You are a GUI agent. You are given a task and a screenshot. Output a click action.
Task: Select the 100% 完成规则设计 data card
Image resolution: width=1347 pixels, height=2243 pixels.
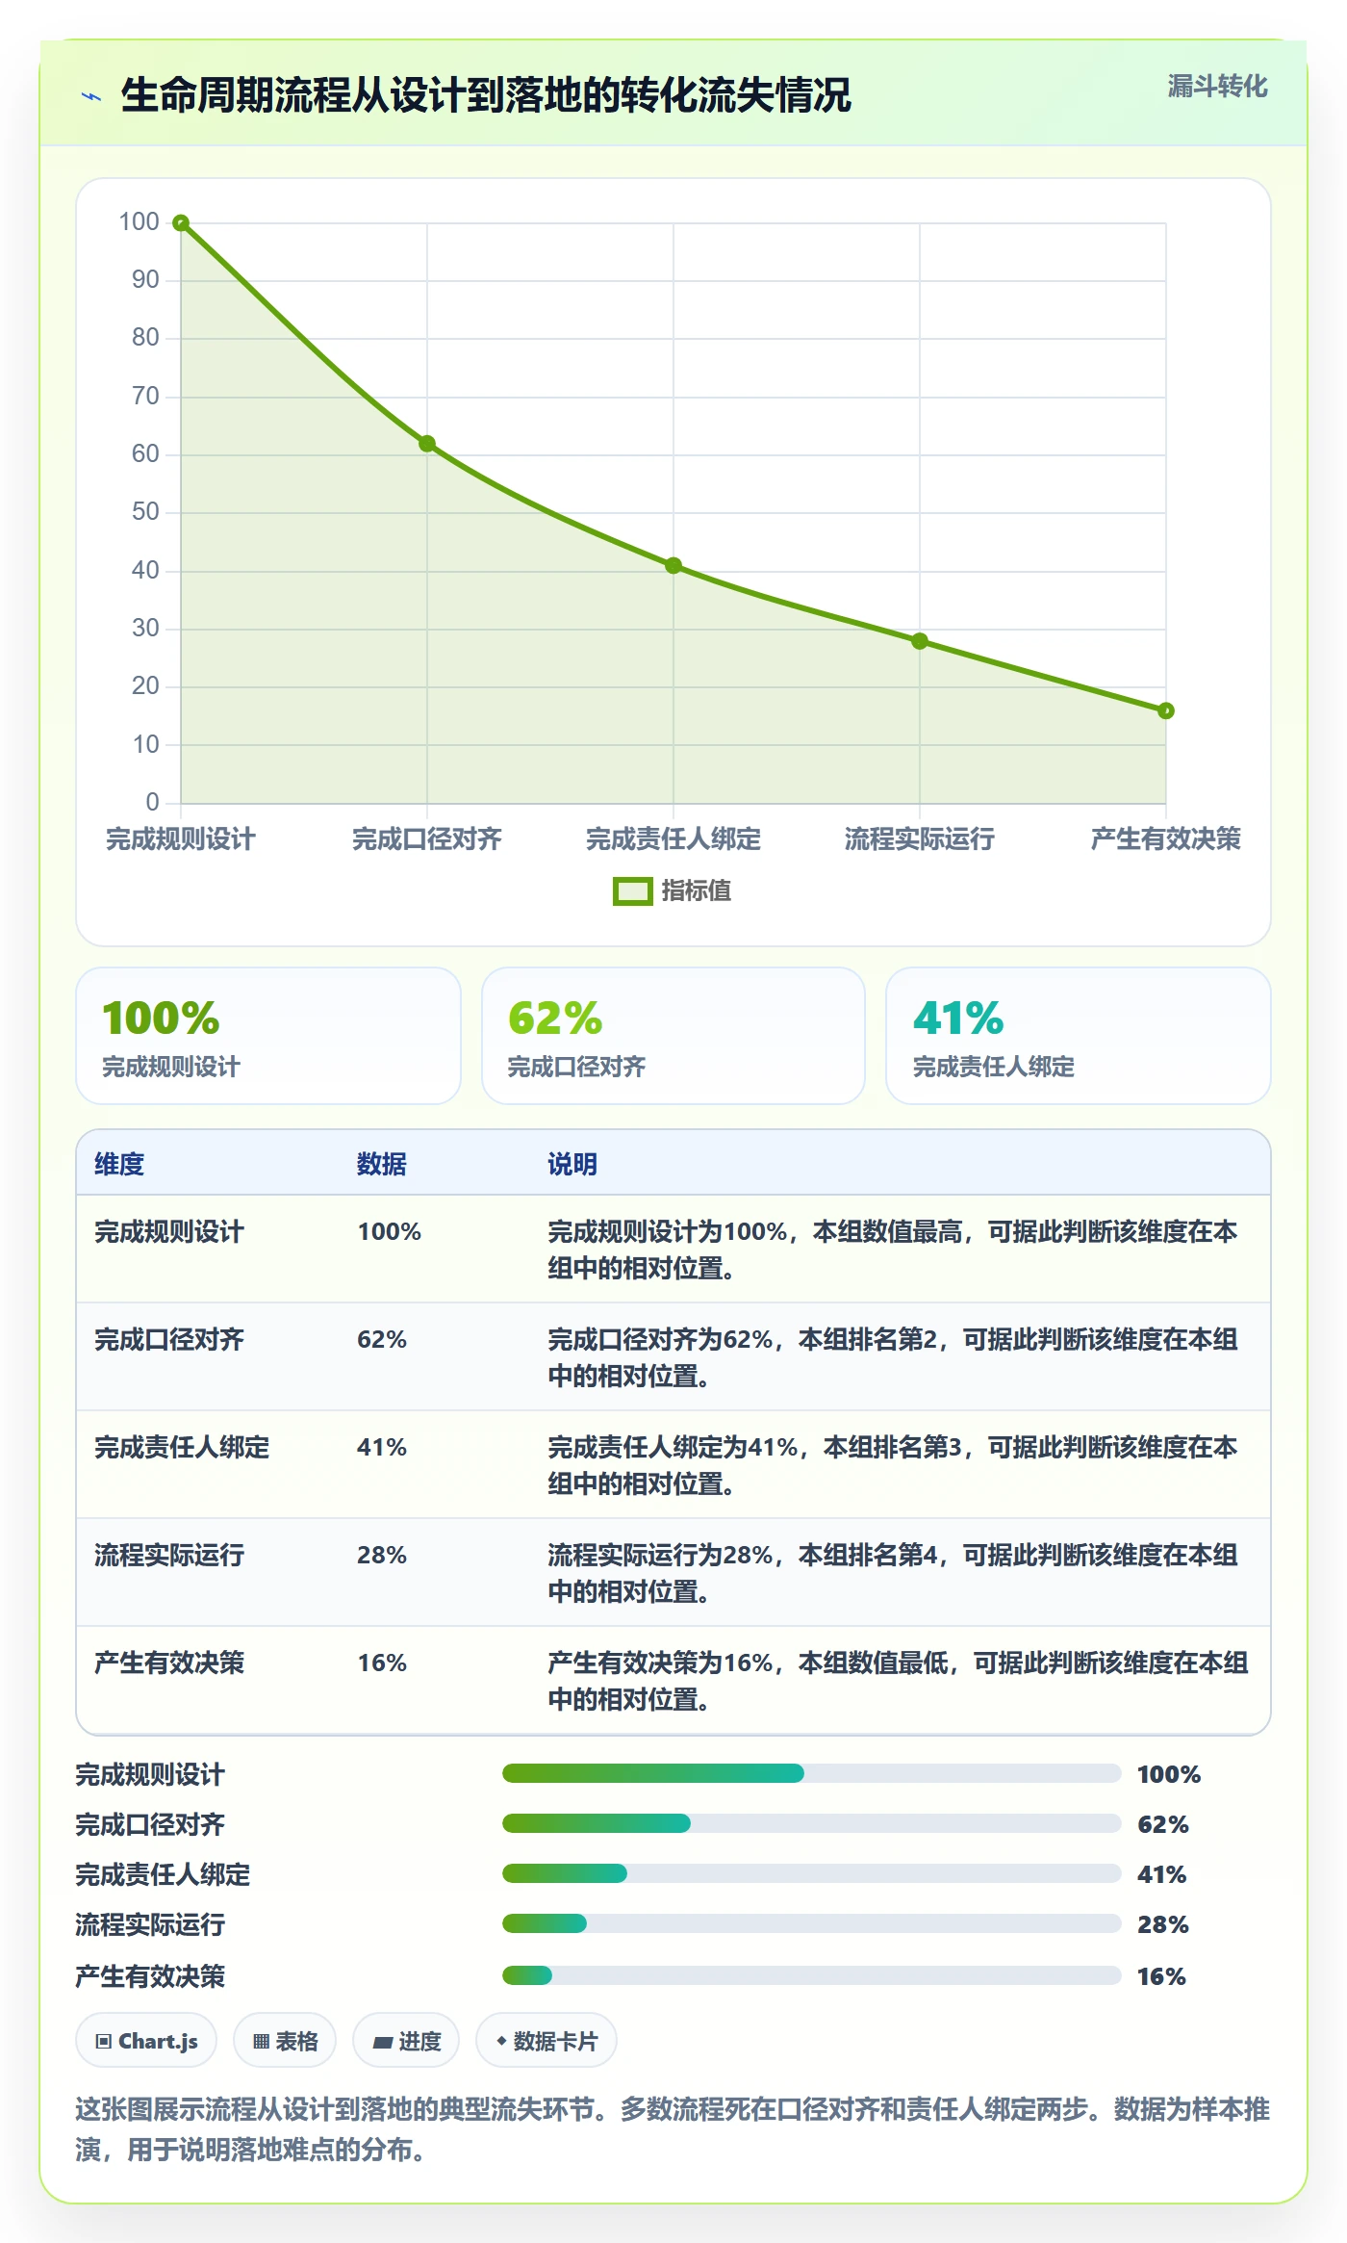[x=268, y=1036]
